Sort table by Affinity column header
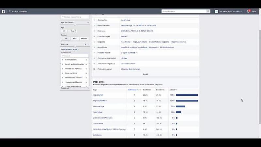The height and width of the screenshot is (147, 261). [173, 90]
